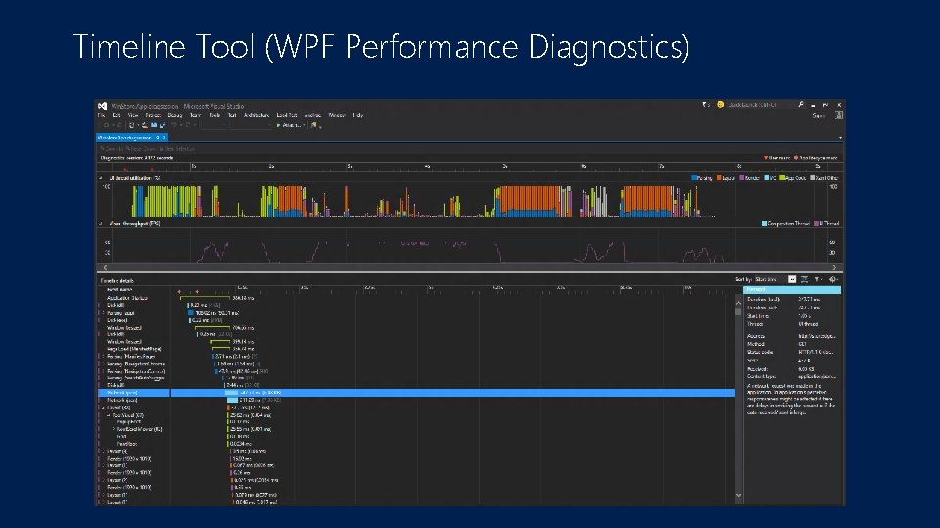The height and width of the screenshot is (528, 940).
Task: Click the details list scroll down arrow
Action: 738,495
